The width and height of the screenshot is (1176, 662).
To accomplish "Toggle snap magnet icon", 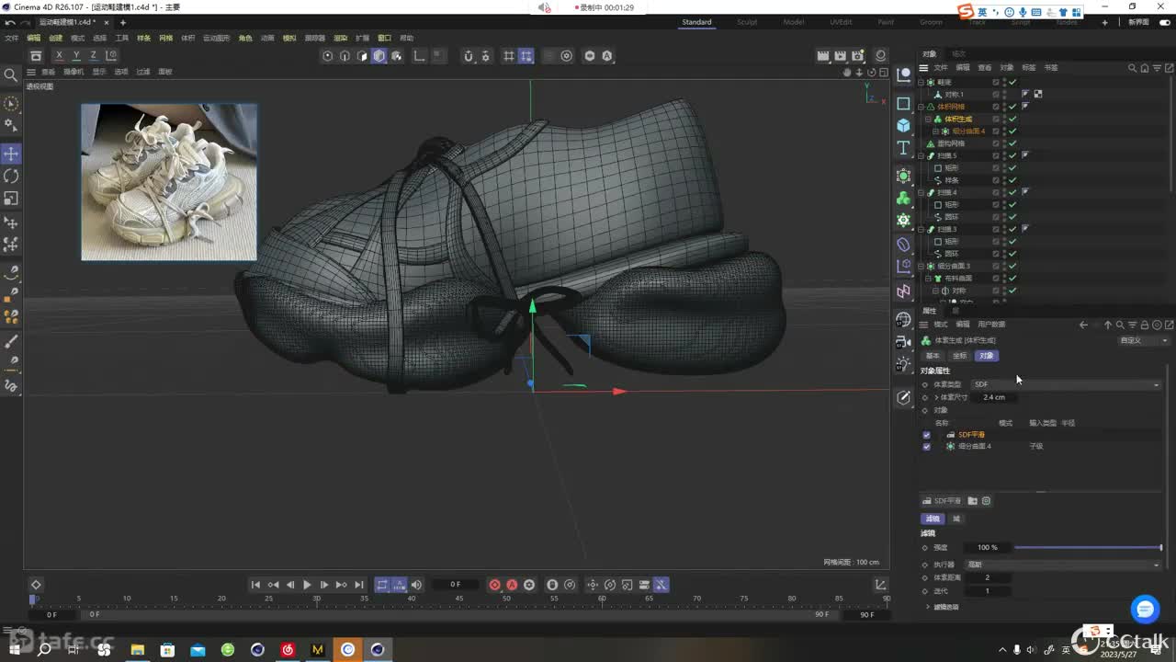I will point(469,56).
